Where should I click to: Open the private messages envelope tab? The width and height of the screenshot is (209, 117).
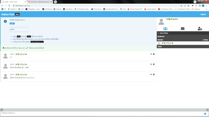tap(183, 29)
